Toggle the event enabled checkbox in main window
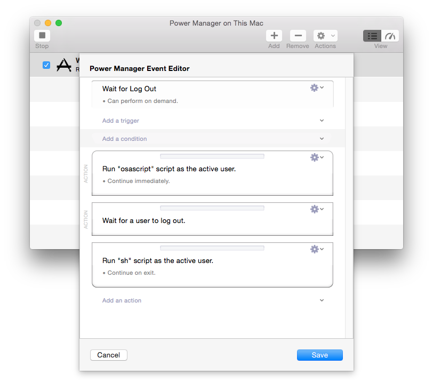 tap(46, 65)
